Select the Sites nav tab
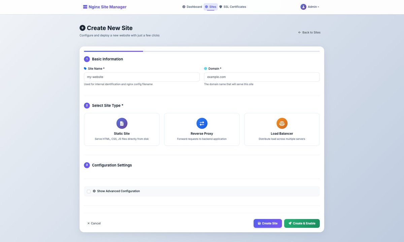Screen dimensions: 404x242 (x=211, y=7)
